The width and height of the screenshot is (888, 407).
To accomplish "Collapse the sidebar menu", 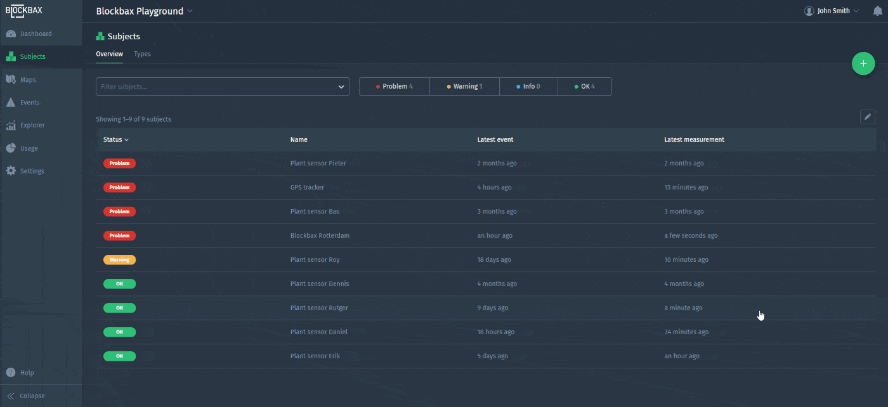I will (26, 396).
